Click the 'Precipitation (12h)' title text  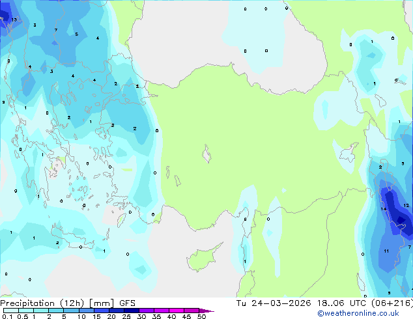click(42, 303)
